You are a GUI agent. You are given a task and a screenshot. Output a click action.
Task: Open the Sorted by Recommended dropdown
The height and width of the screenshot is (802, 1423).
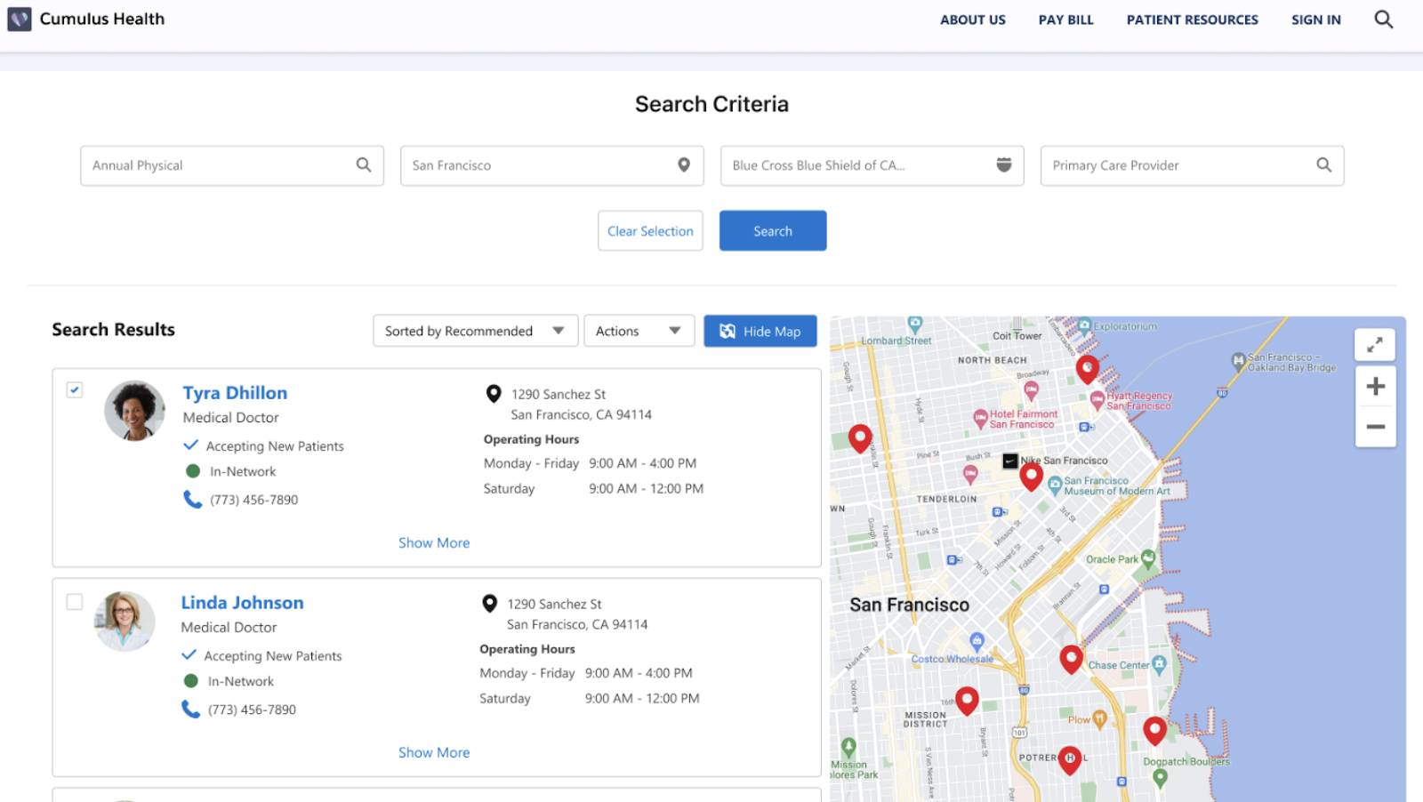pos(474,331)
